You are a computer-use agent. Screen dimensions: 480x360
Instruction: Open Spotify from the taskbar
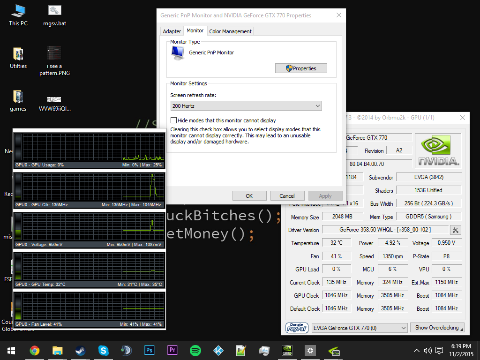(195, 350)
